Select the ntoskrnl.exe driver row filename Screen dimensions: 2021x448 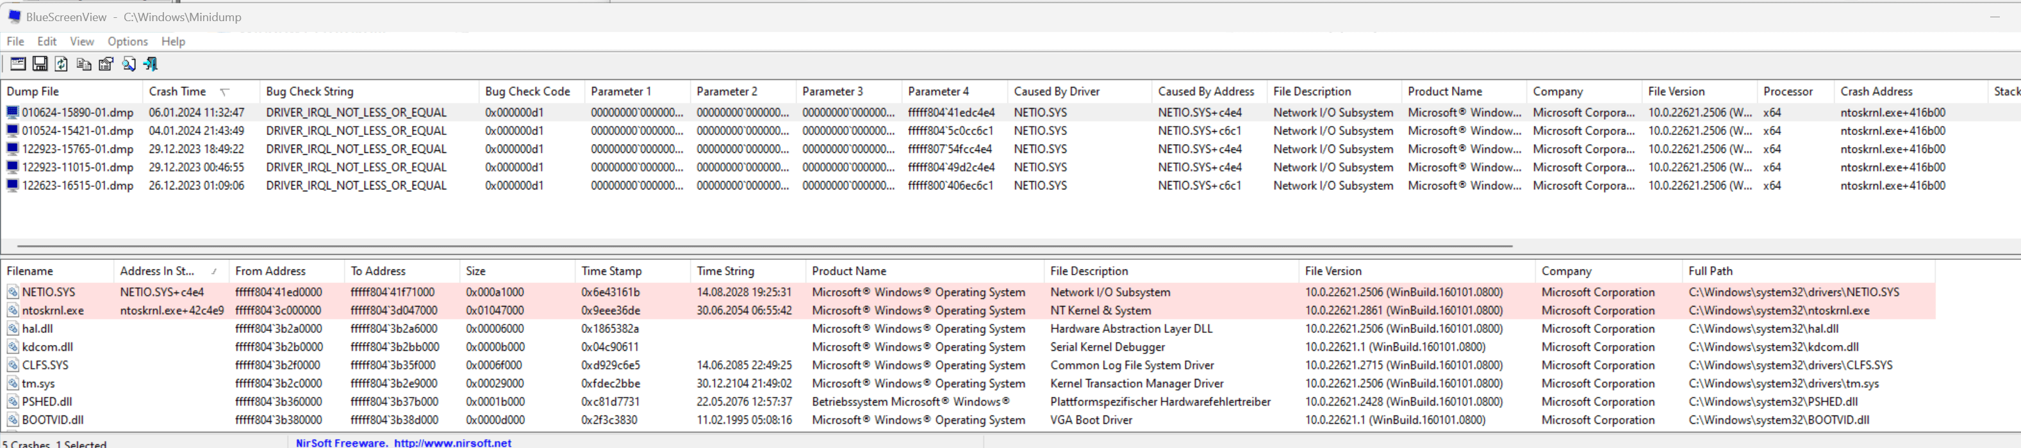click(x=53, y=310)
